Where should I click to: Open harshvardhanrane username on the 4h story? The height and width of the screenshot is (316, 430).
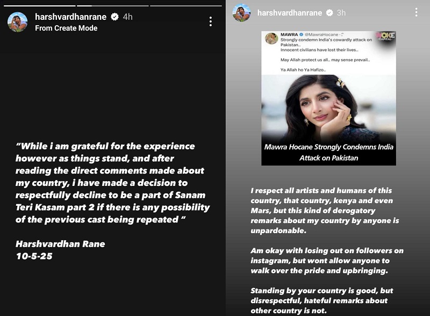[x=71, y=17]
